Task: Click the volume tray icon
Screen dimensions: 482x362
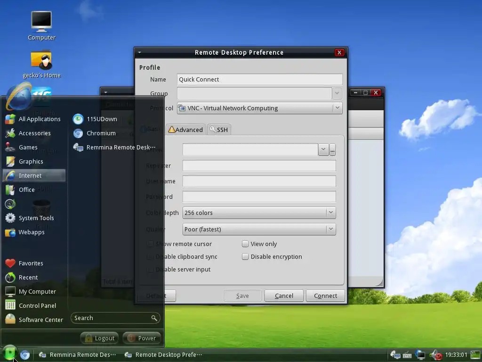Action: pos(435,355)
